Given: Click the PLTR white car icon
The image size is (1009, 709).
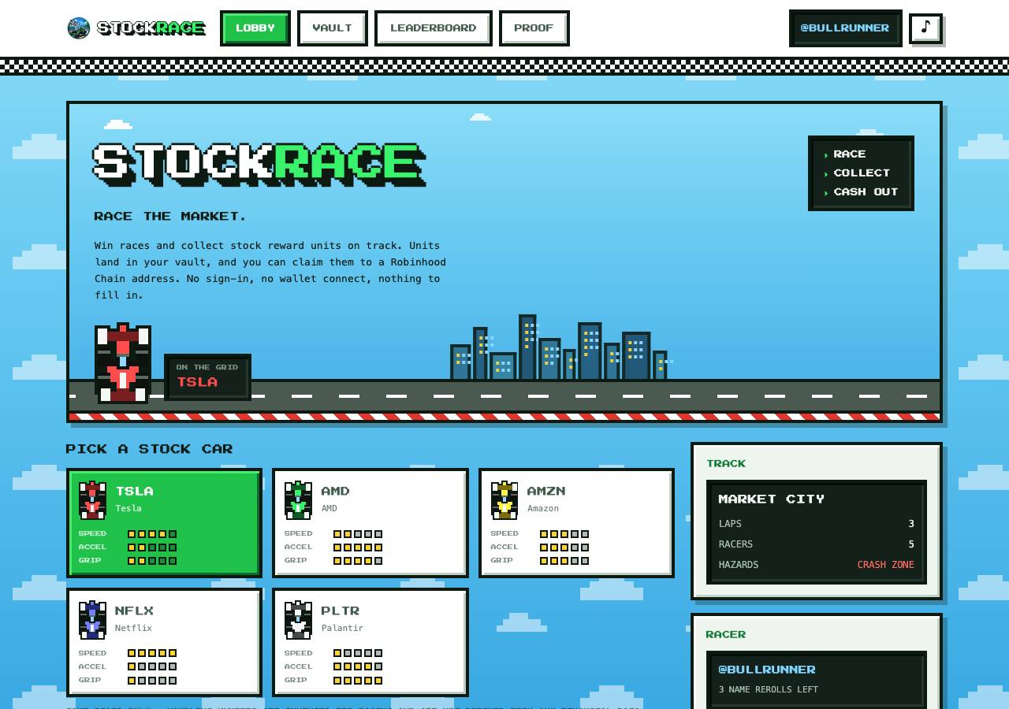Looking at the screenshot, I should [298, 620].
